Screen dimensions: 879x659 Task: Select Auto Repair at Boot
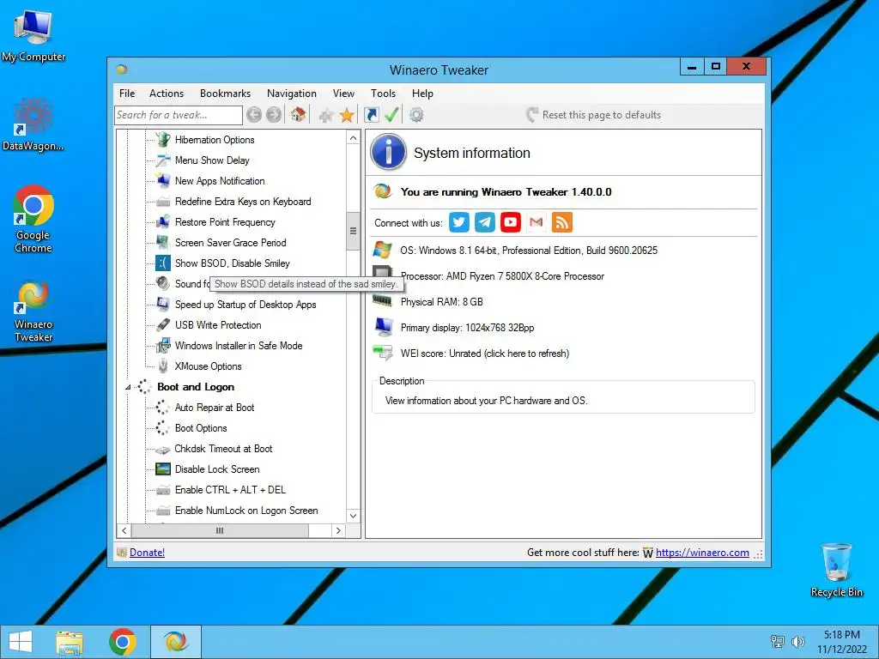click(215, 408)
